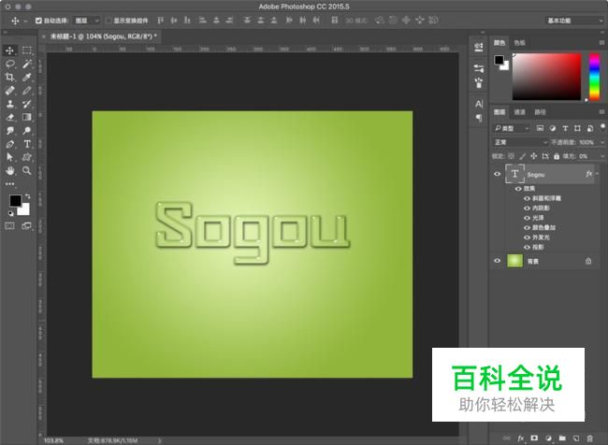Viewport: 608px width, 445px height.
Task: Select the Pencil/Brush tool
Action: [27, 91]
